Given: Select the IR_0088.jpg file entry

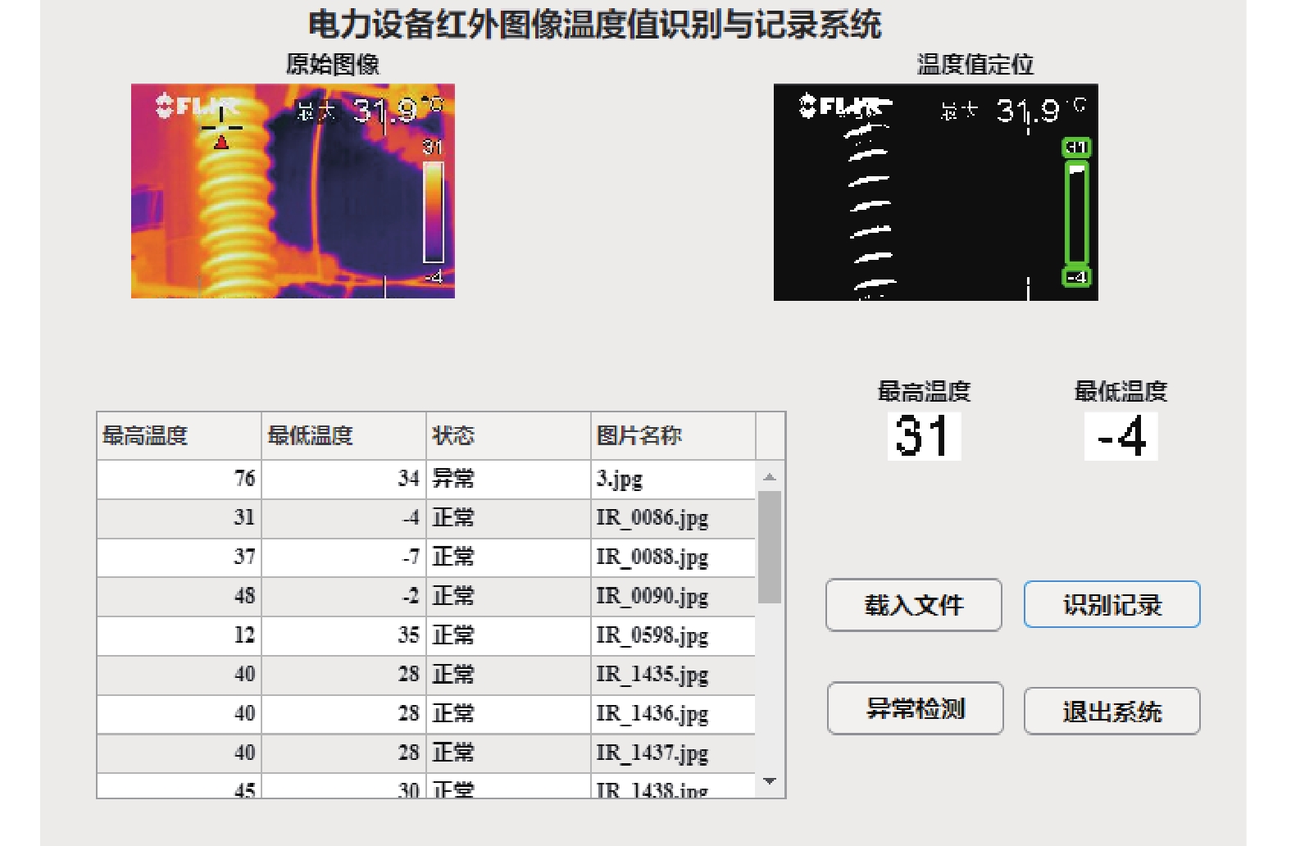Looking at the screenshot, I should (x=652, y=557).
